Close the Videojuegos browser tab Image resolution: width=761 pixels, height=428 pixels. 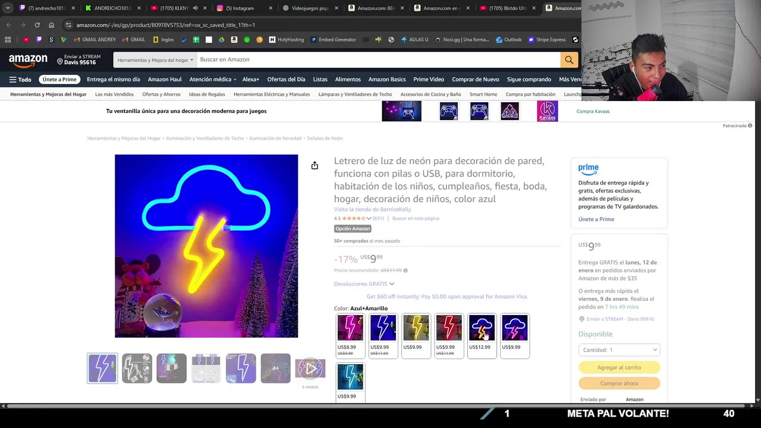click(x=336, y=8)
